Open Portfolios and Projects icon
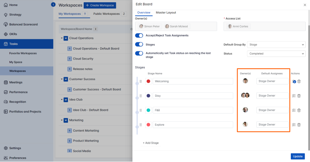 point(6,111)
